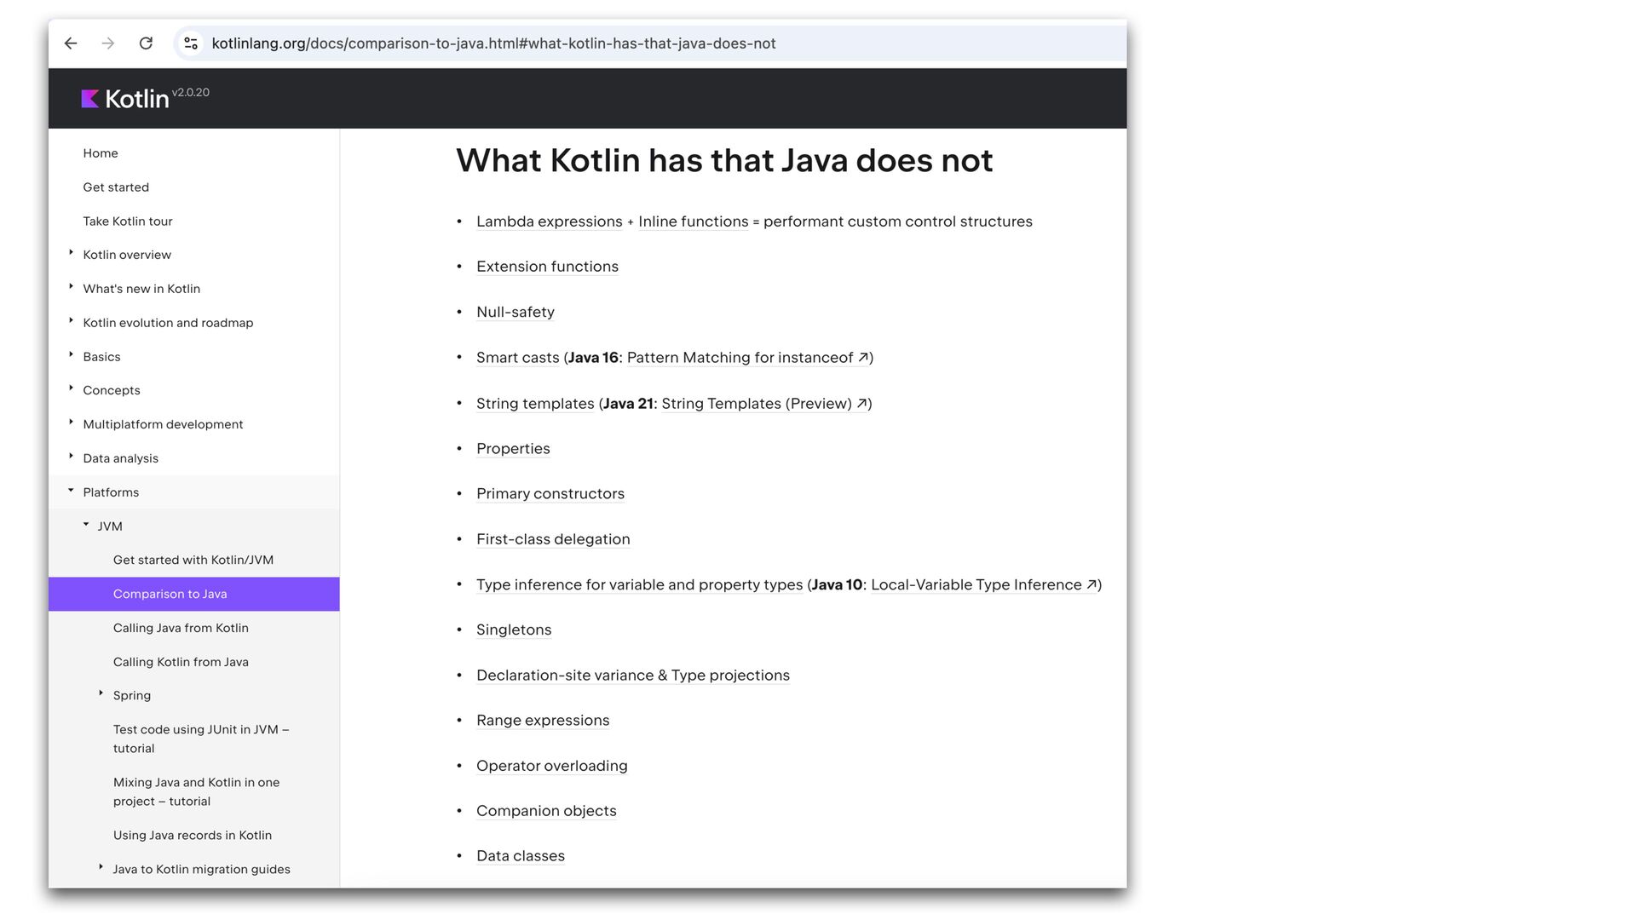Open the Singletons link
The height and width of the screenshot is (920, 1636).
point(514,630)
